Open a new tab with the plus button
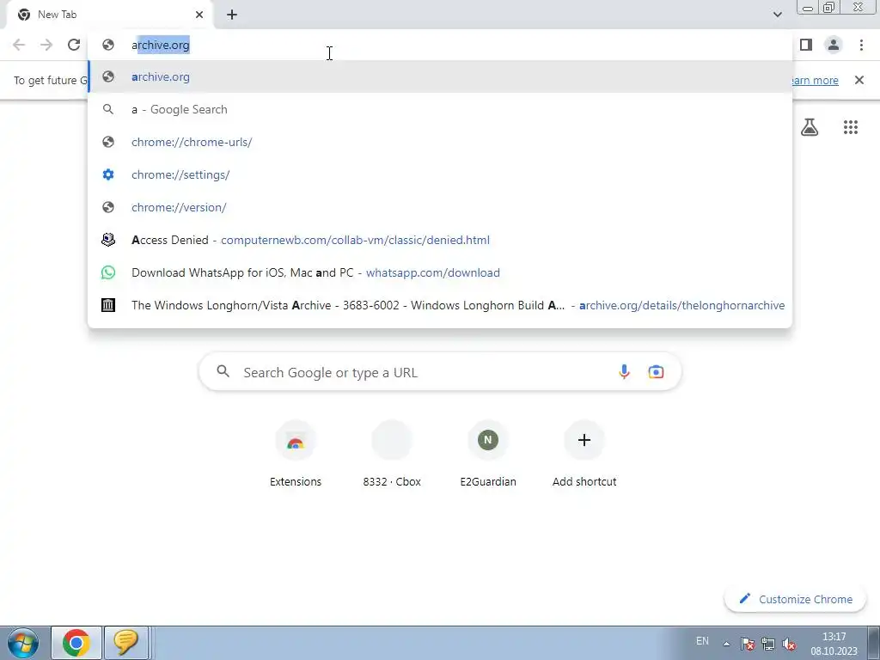Image resolution: width=880 pixels, height=660 pixels. pyautogui.click(x=232, y=15)
